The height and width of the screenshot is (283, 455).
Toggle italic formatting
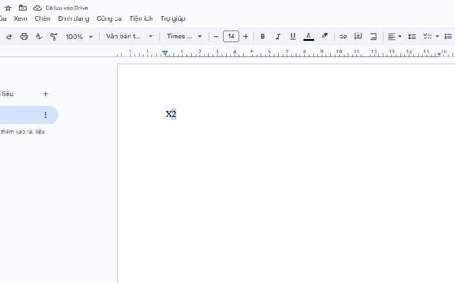[278, 36]
